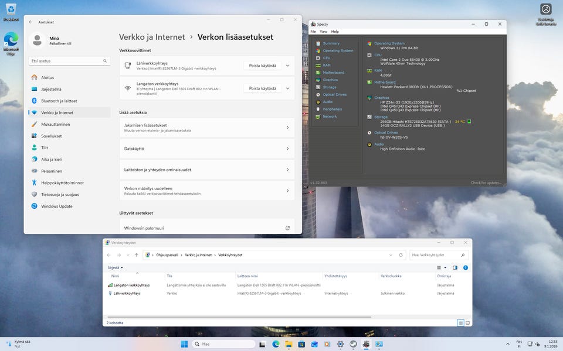
Task: Expand the Lähiverkkoyhteys adapter details
Action: pyautogui.click(x=287, y=66)
